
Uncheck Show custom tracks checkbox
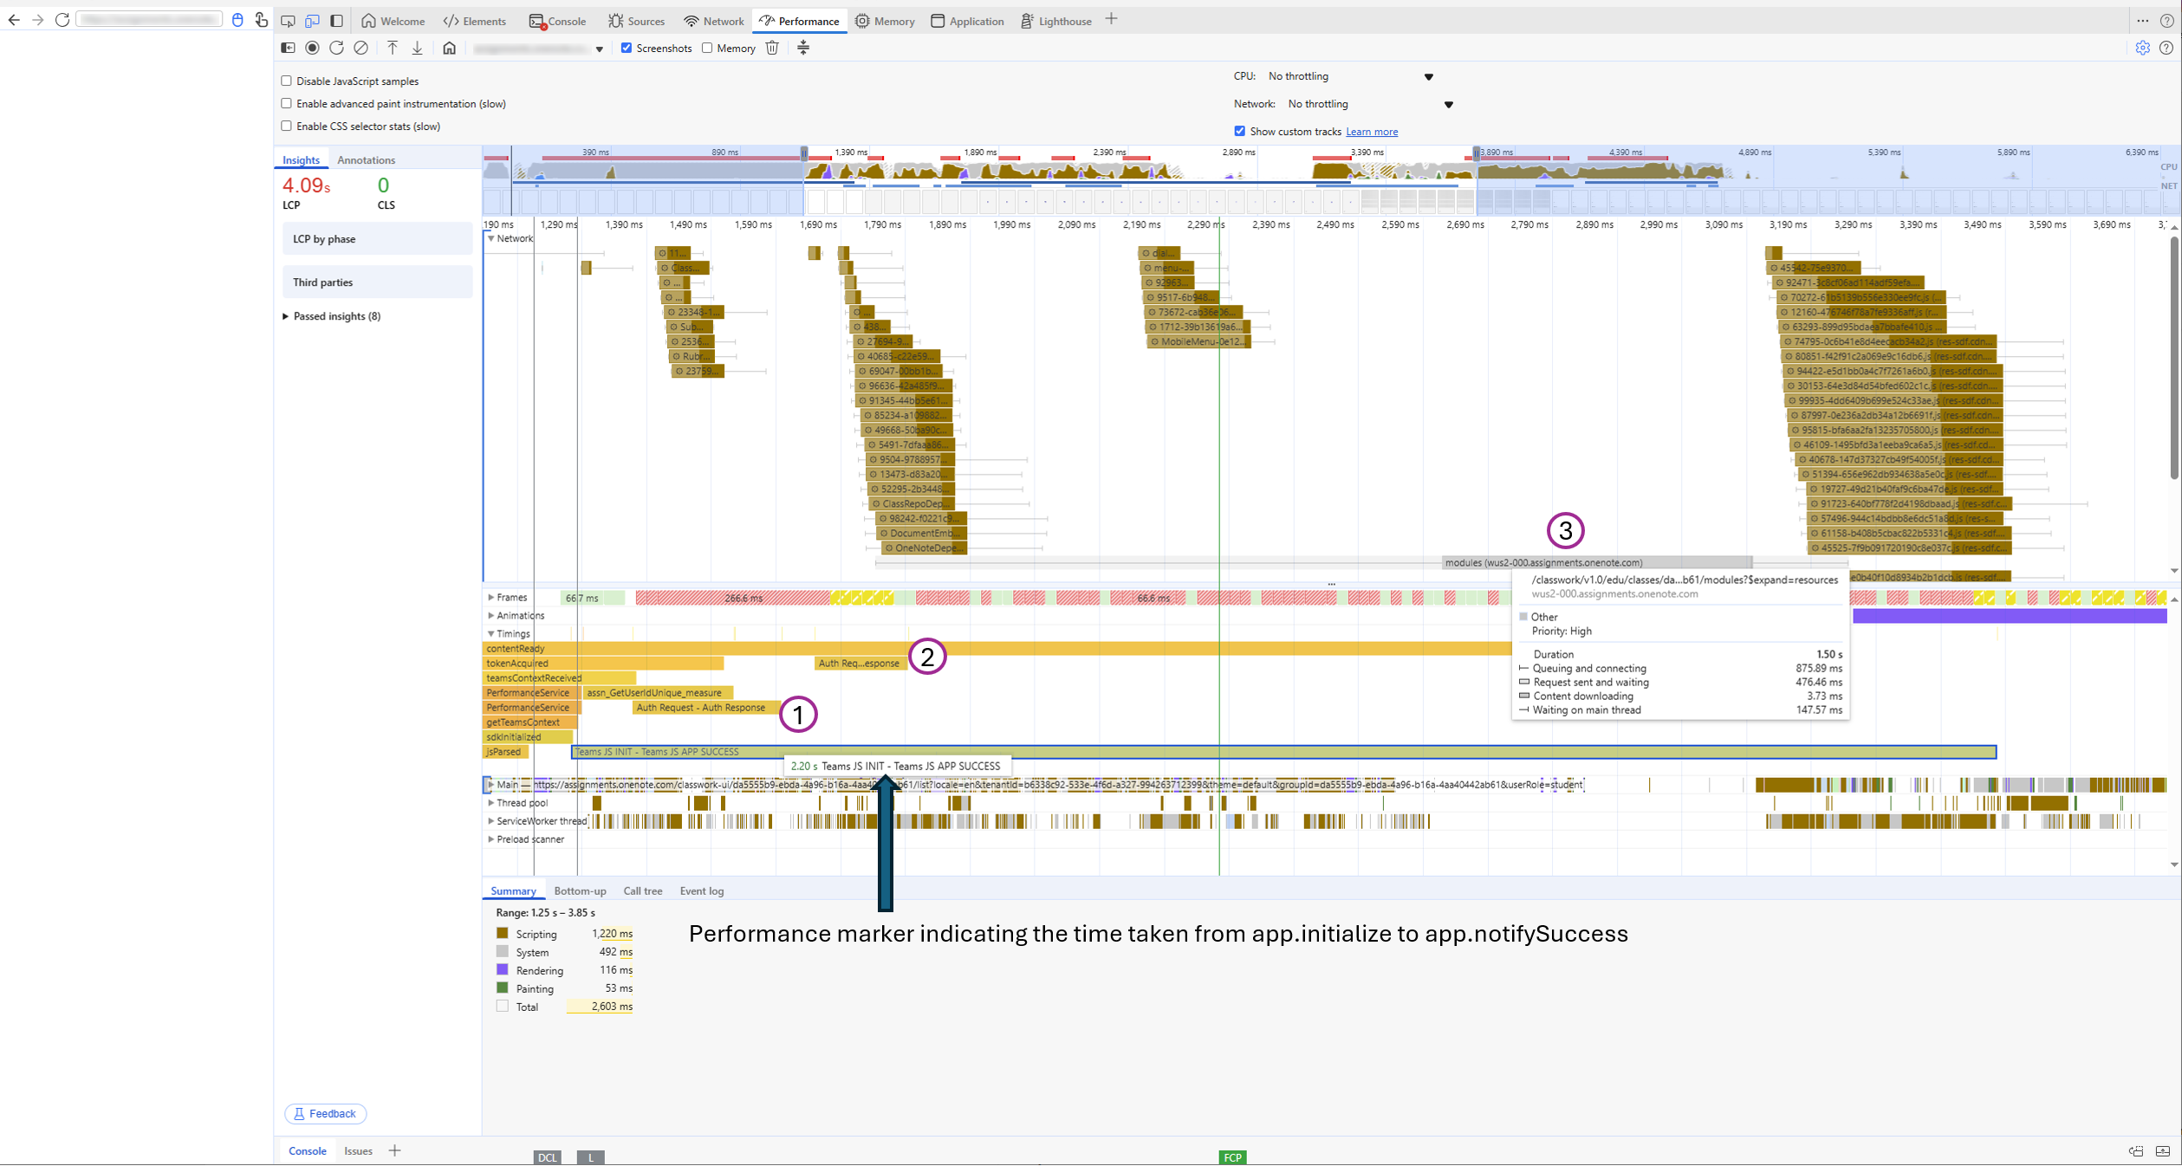1239,131
